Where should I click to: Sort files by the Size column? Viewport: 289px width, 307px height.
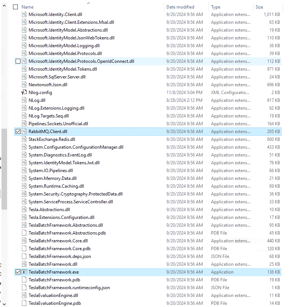pos(259,7)
